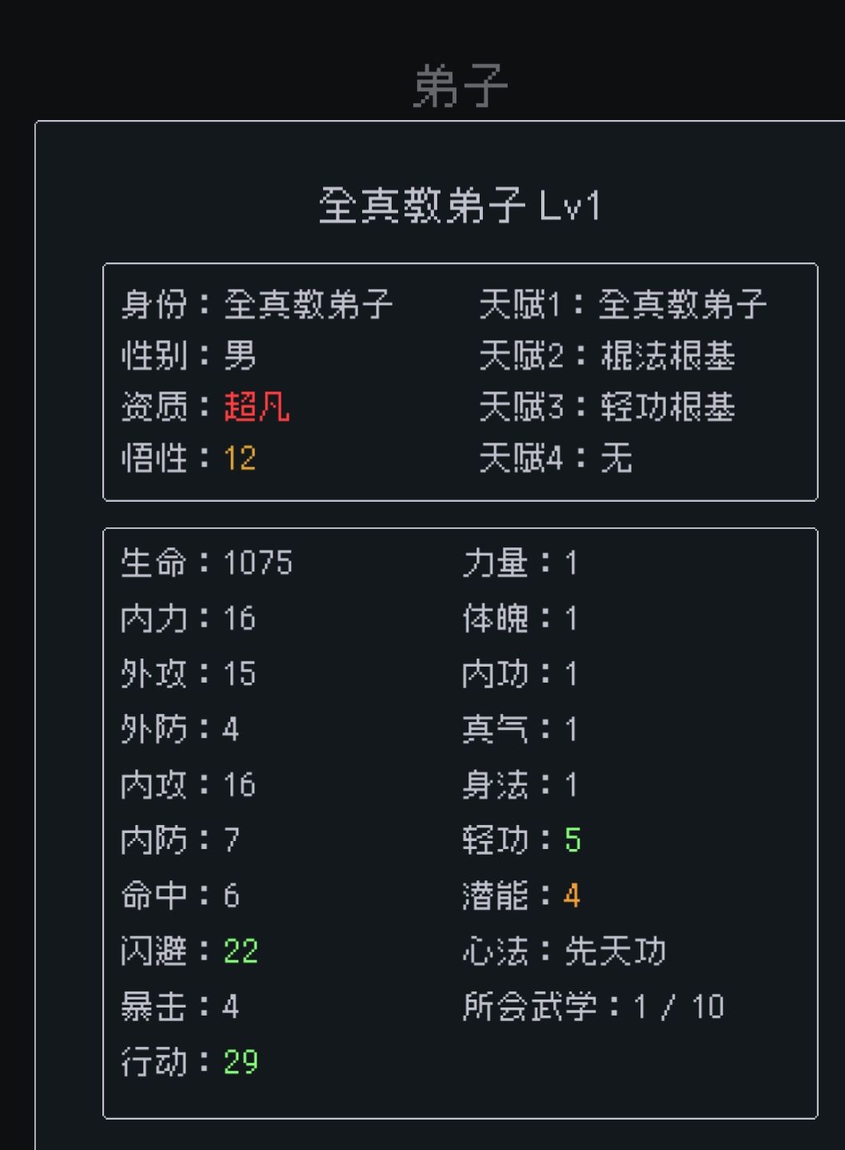845x1150 pixels.
Task: Click the 力量 attribute row
Action: (x=520, y=563)
